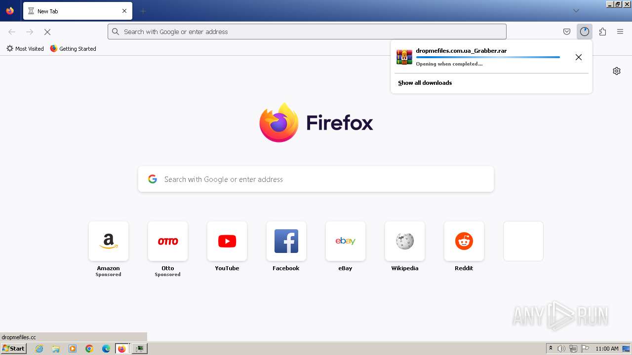Go back one page arrow
The image size is (632, 355).
[x=12, y=32]
